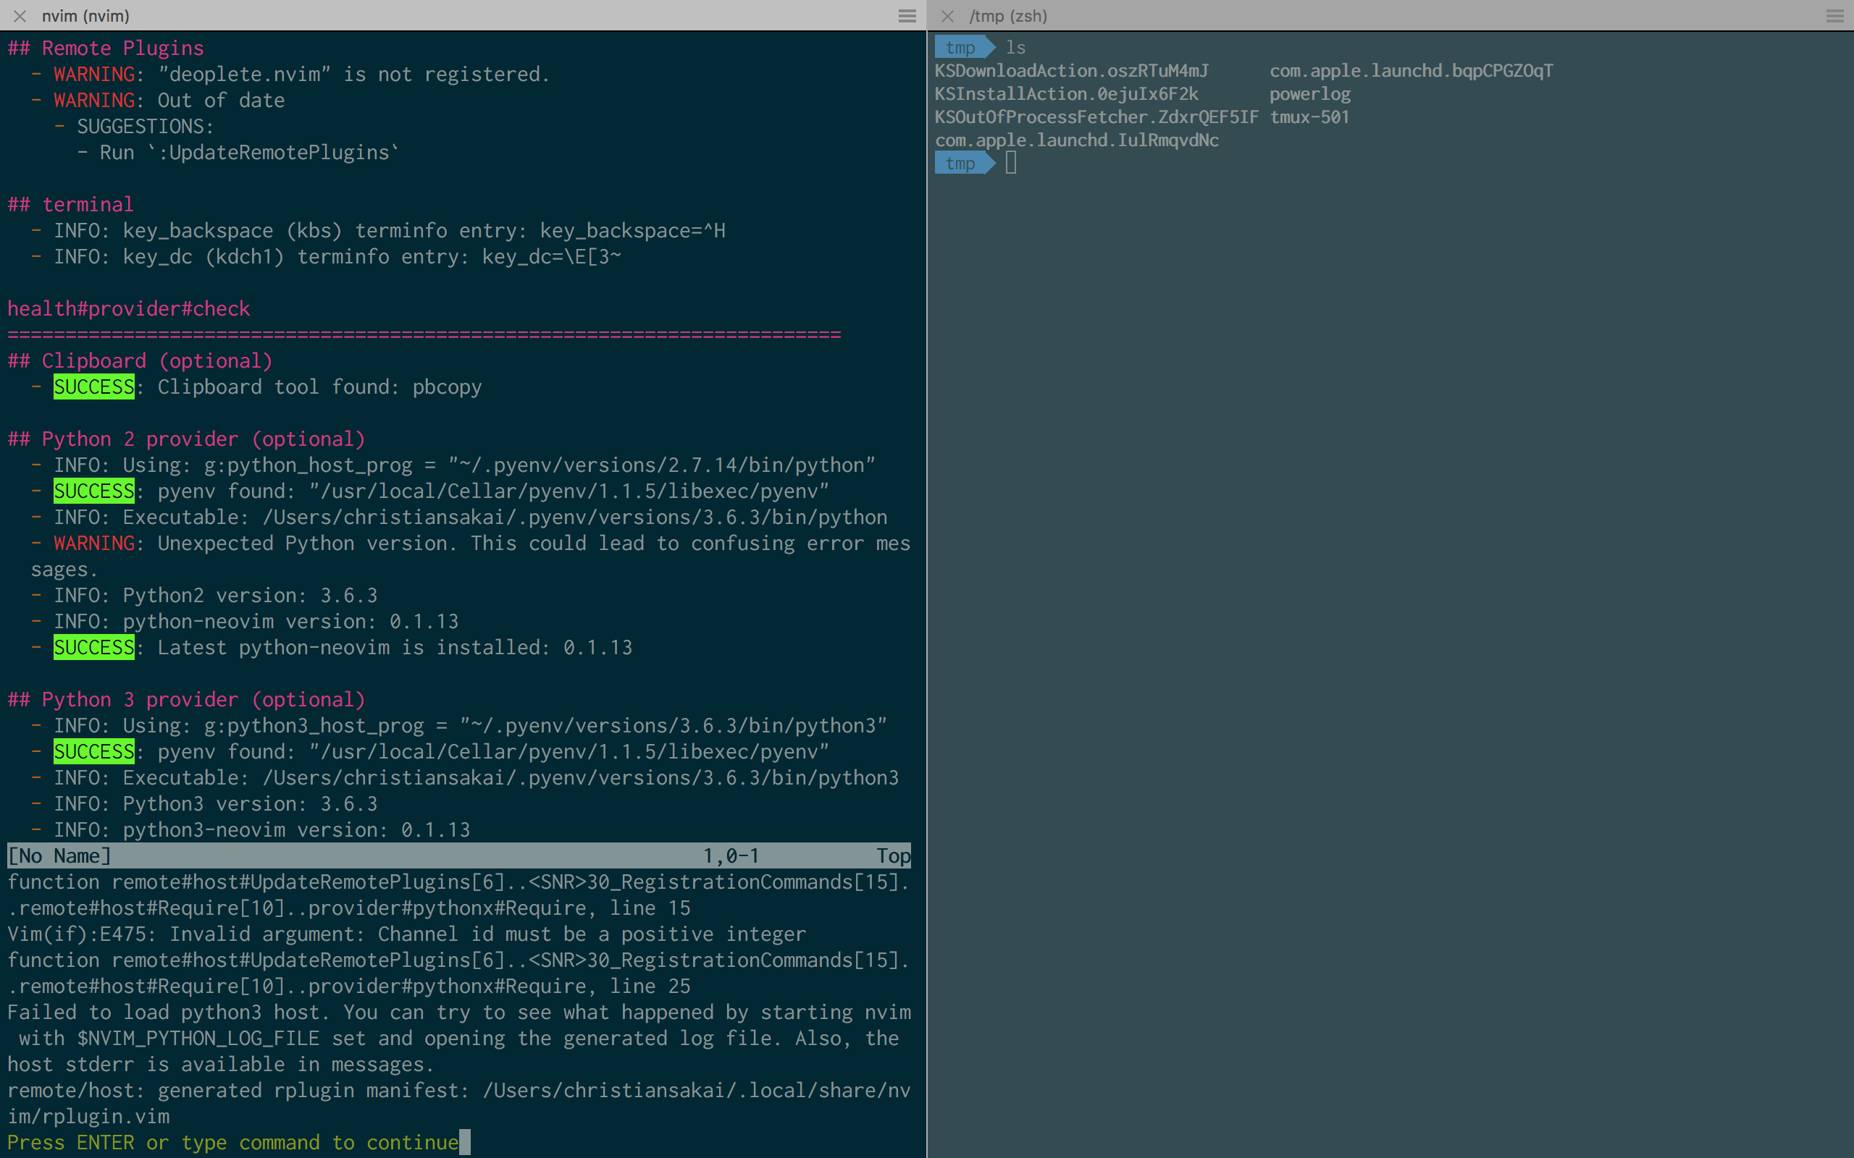
Task: Close the /tmp zsh pane
Action: [948, 16]
